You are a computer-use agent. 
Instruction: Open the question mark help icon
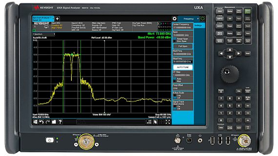click(60, 122)
